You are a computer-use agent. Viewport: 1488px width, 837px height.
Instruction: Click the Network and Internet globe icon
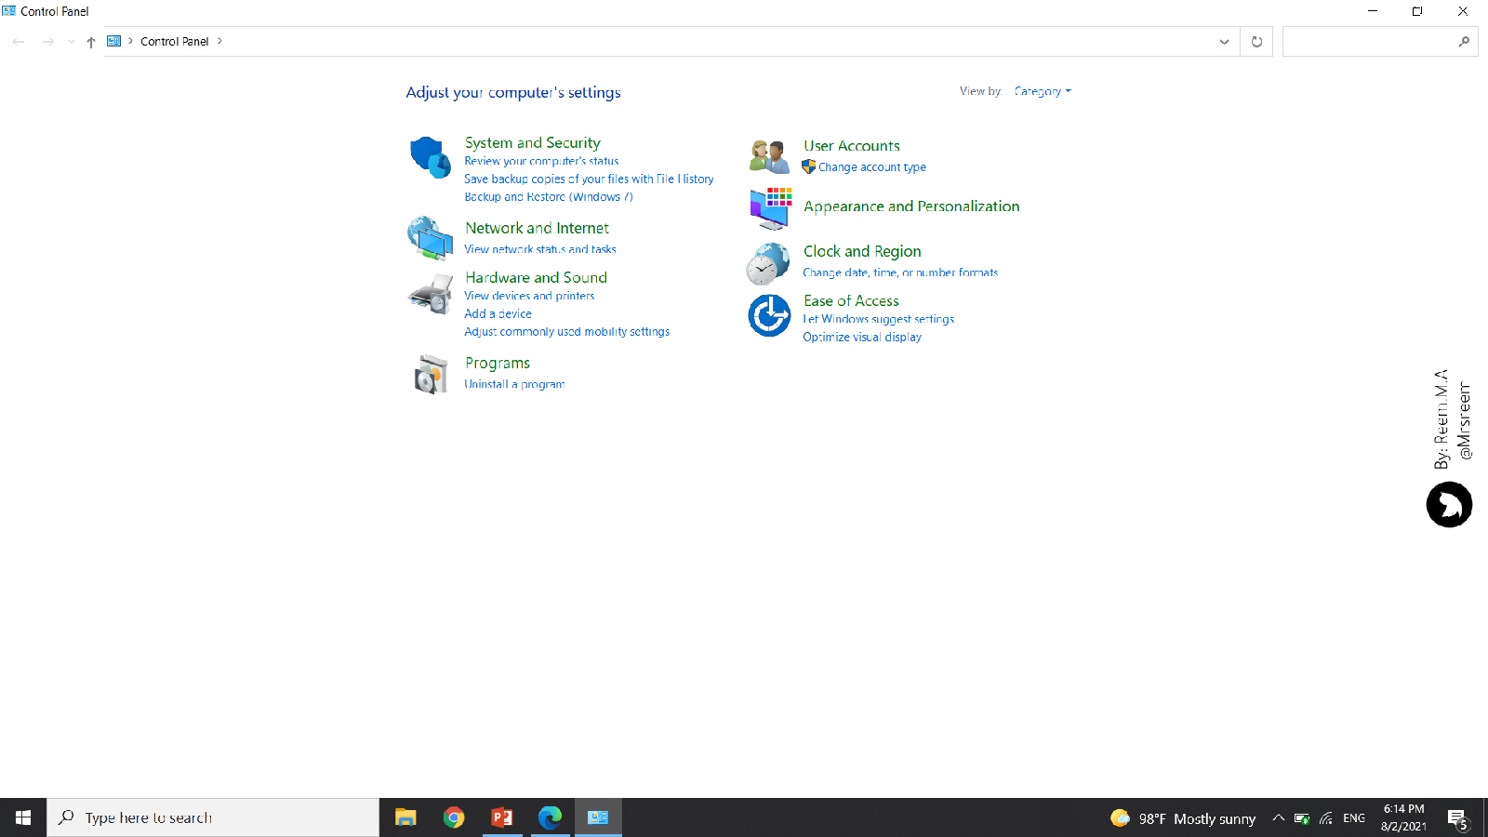click(x=430, y=238)
